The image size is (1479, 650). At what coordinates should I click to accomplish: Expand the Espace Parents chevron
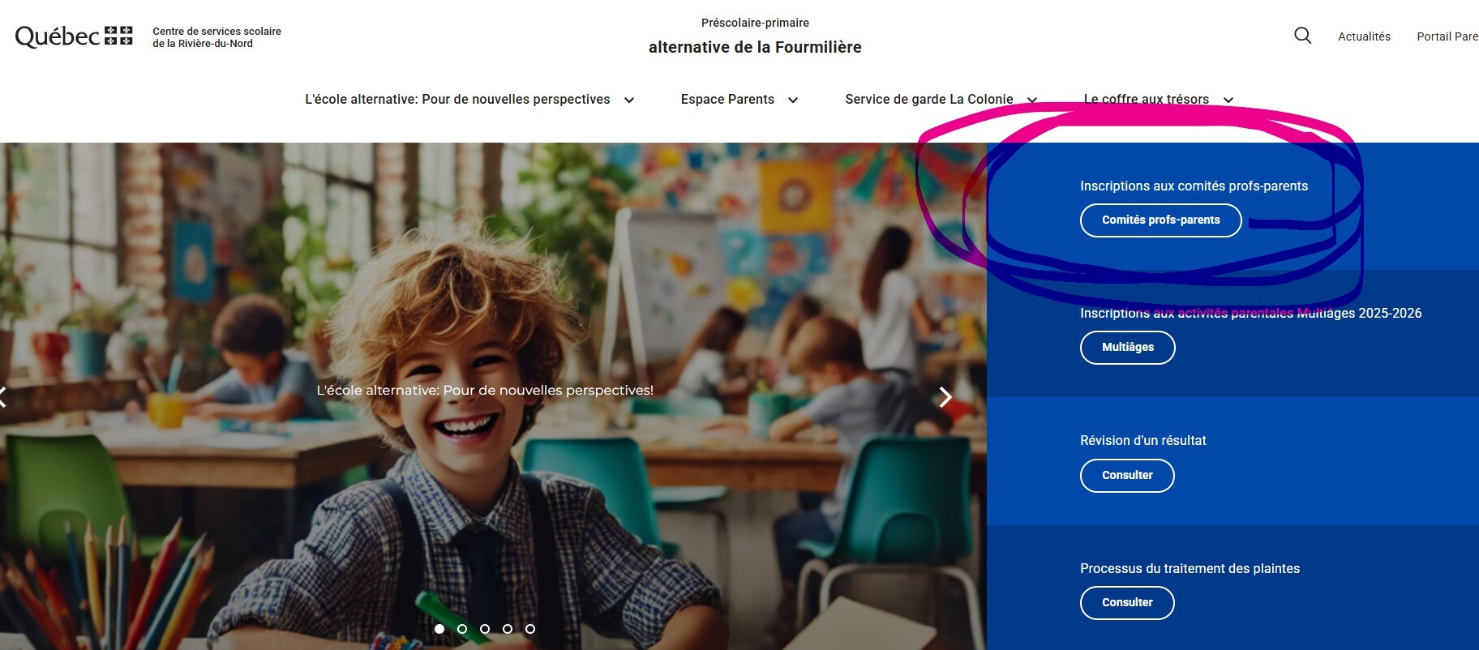793,100
